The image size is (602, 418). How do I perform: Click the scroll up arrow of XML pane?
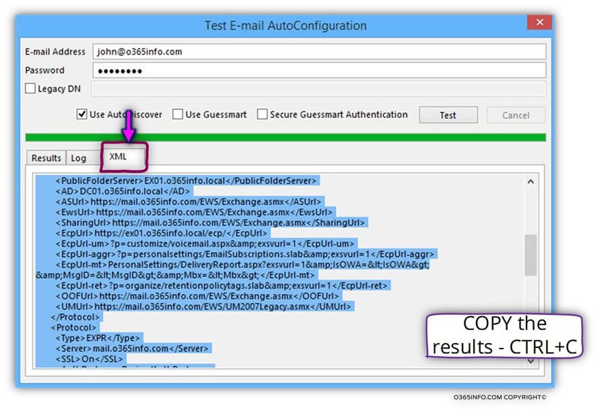(531, 181)
